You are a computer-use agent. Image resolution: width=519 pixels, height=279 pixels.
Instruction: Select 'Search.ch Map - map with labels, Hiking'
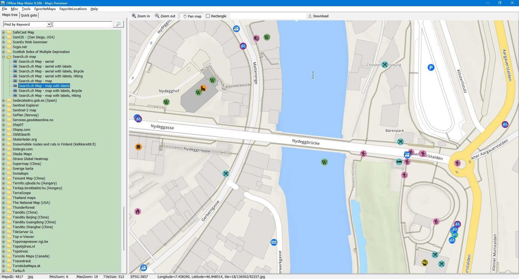(x=50, y=96)
